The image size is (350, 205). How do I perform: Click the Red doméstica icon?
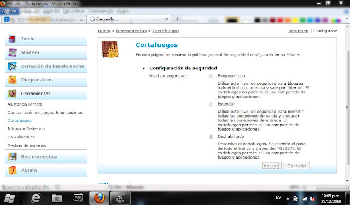13,156
